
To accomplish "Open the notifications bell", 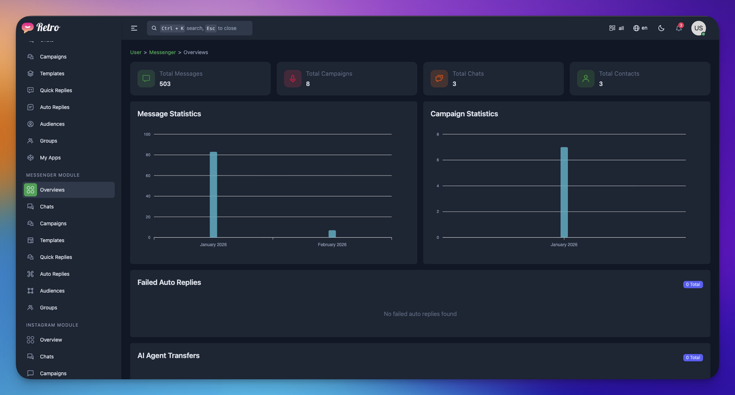I will tap(679, 28).
